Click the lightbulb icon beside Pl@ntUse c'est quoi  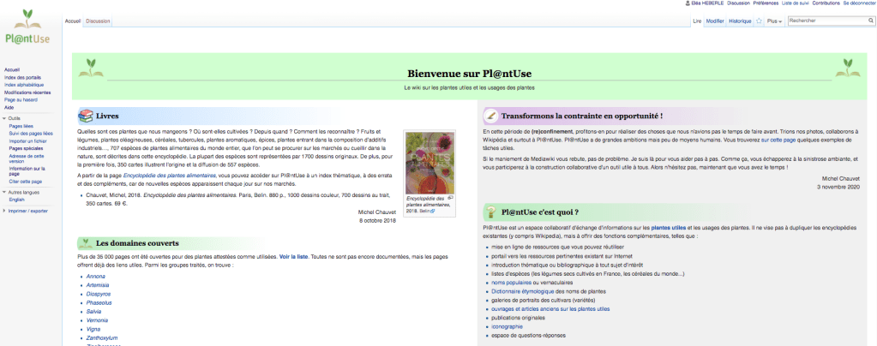coord(491,211)
